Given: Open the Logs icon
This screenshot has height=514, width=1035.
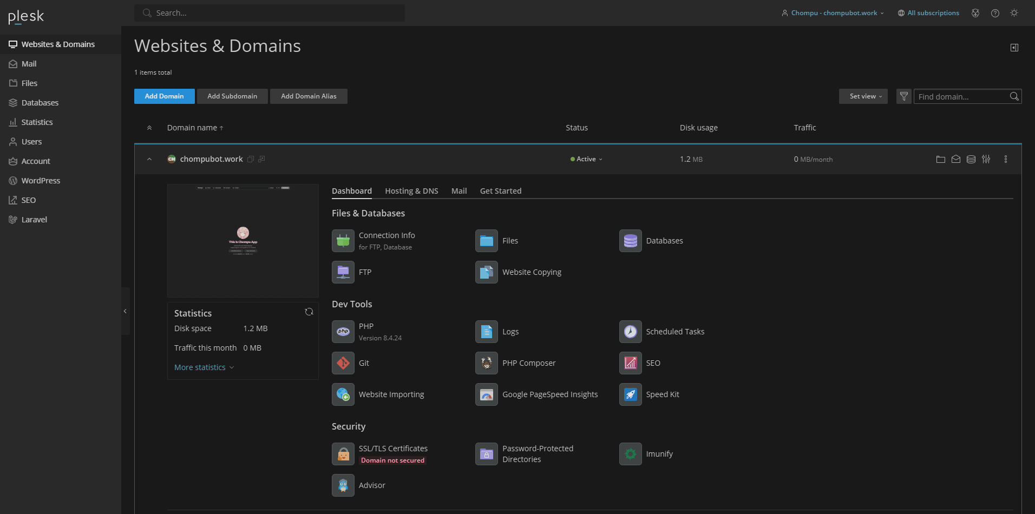Looking at the screenshot, I should 487,332.
